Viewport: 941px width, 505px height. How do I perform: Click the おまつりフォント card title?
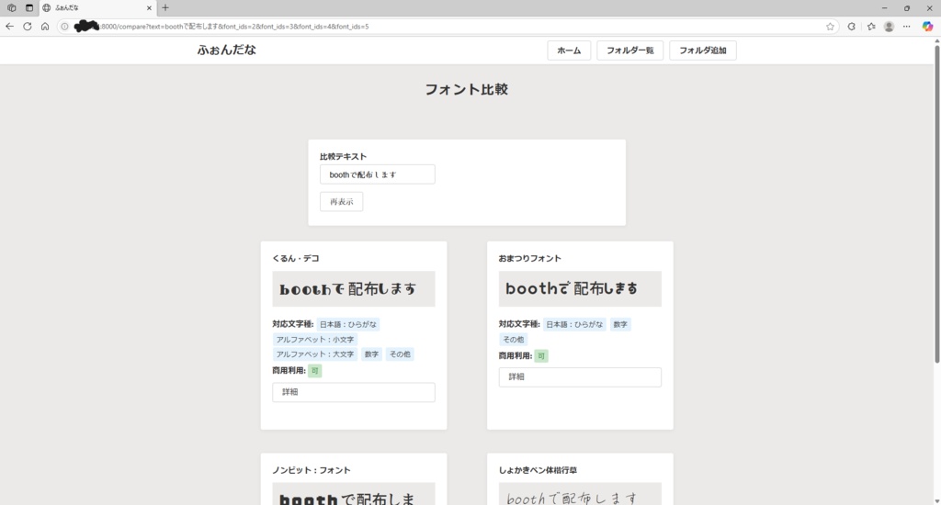pyautogui.click(x=530, y=259)
